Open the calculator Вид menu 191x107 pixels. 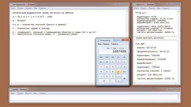click(99, 44)
